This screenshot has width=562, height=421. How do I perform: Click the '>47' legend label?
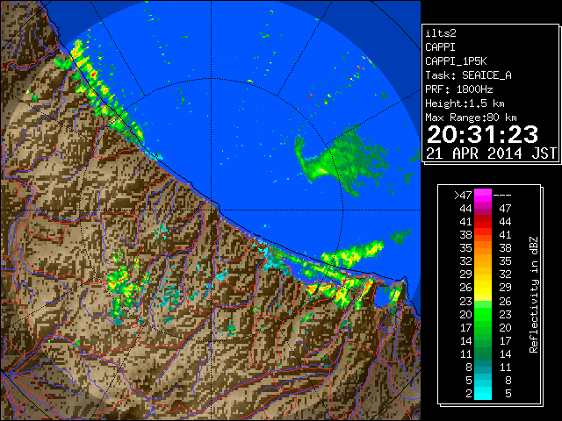463,195
